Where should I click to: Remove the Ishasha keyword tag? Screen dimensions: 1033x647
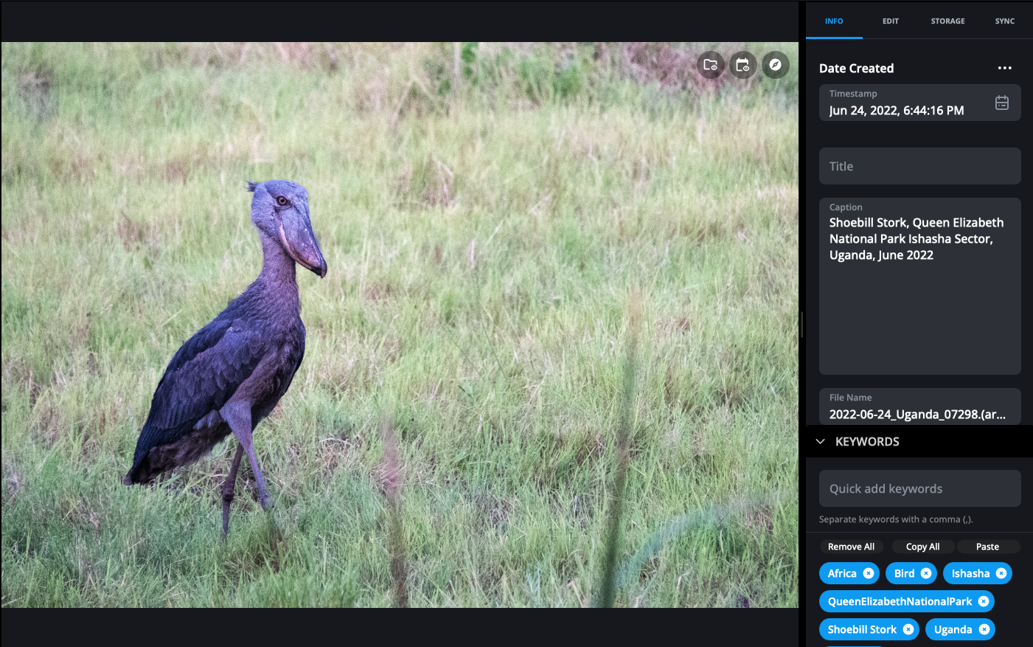click(1001, 573)
